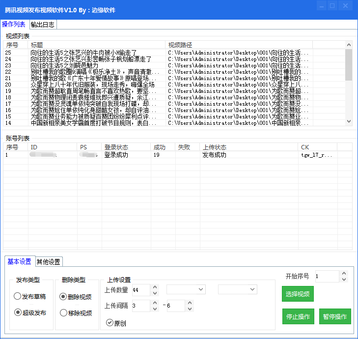Increase 开始序号 with up arrow

(x=344, y=273)
